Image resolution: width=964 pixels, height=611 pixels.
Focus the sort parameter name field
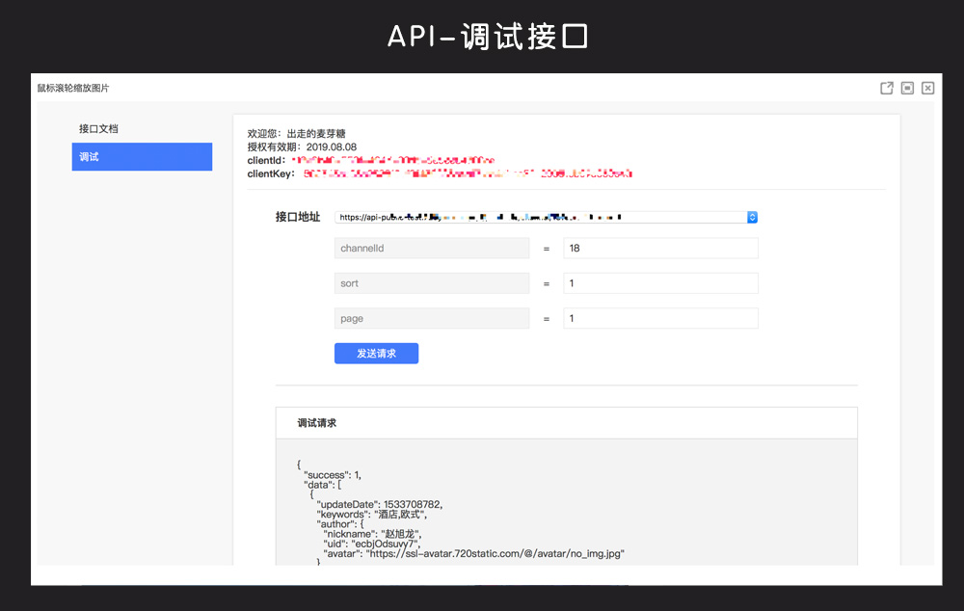432,283
